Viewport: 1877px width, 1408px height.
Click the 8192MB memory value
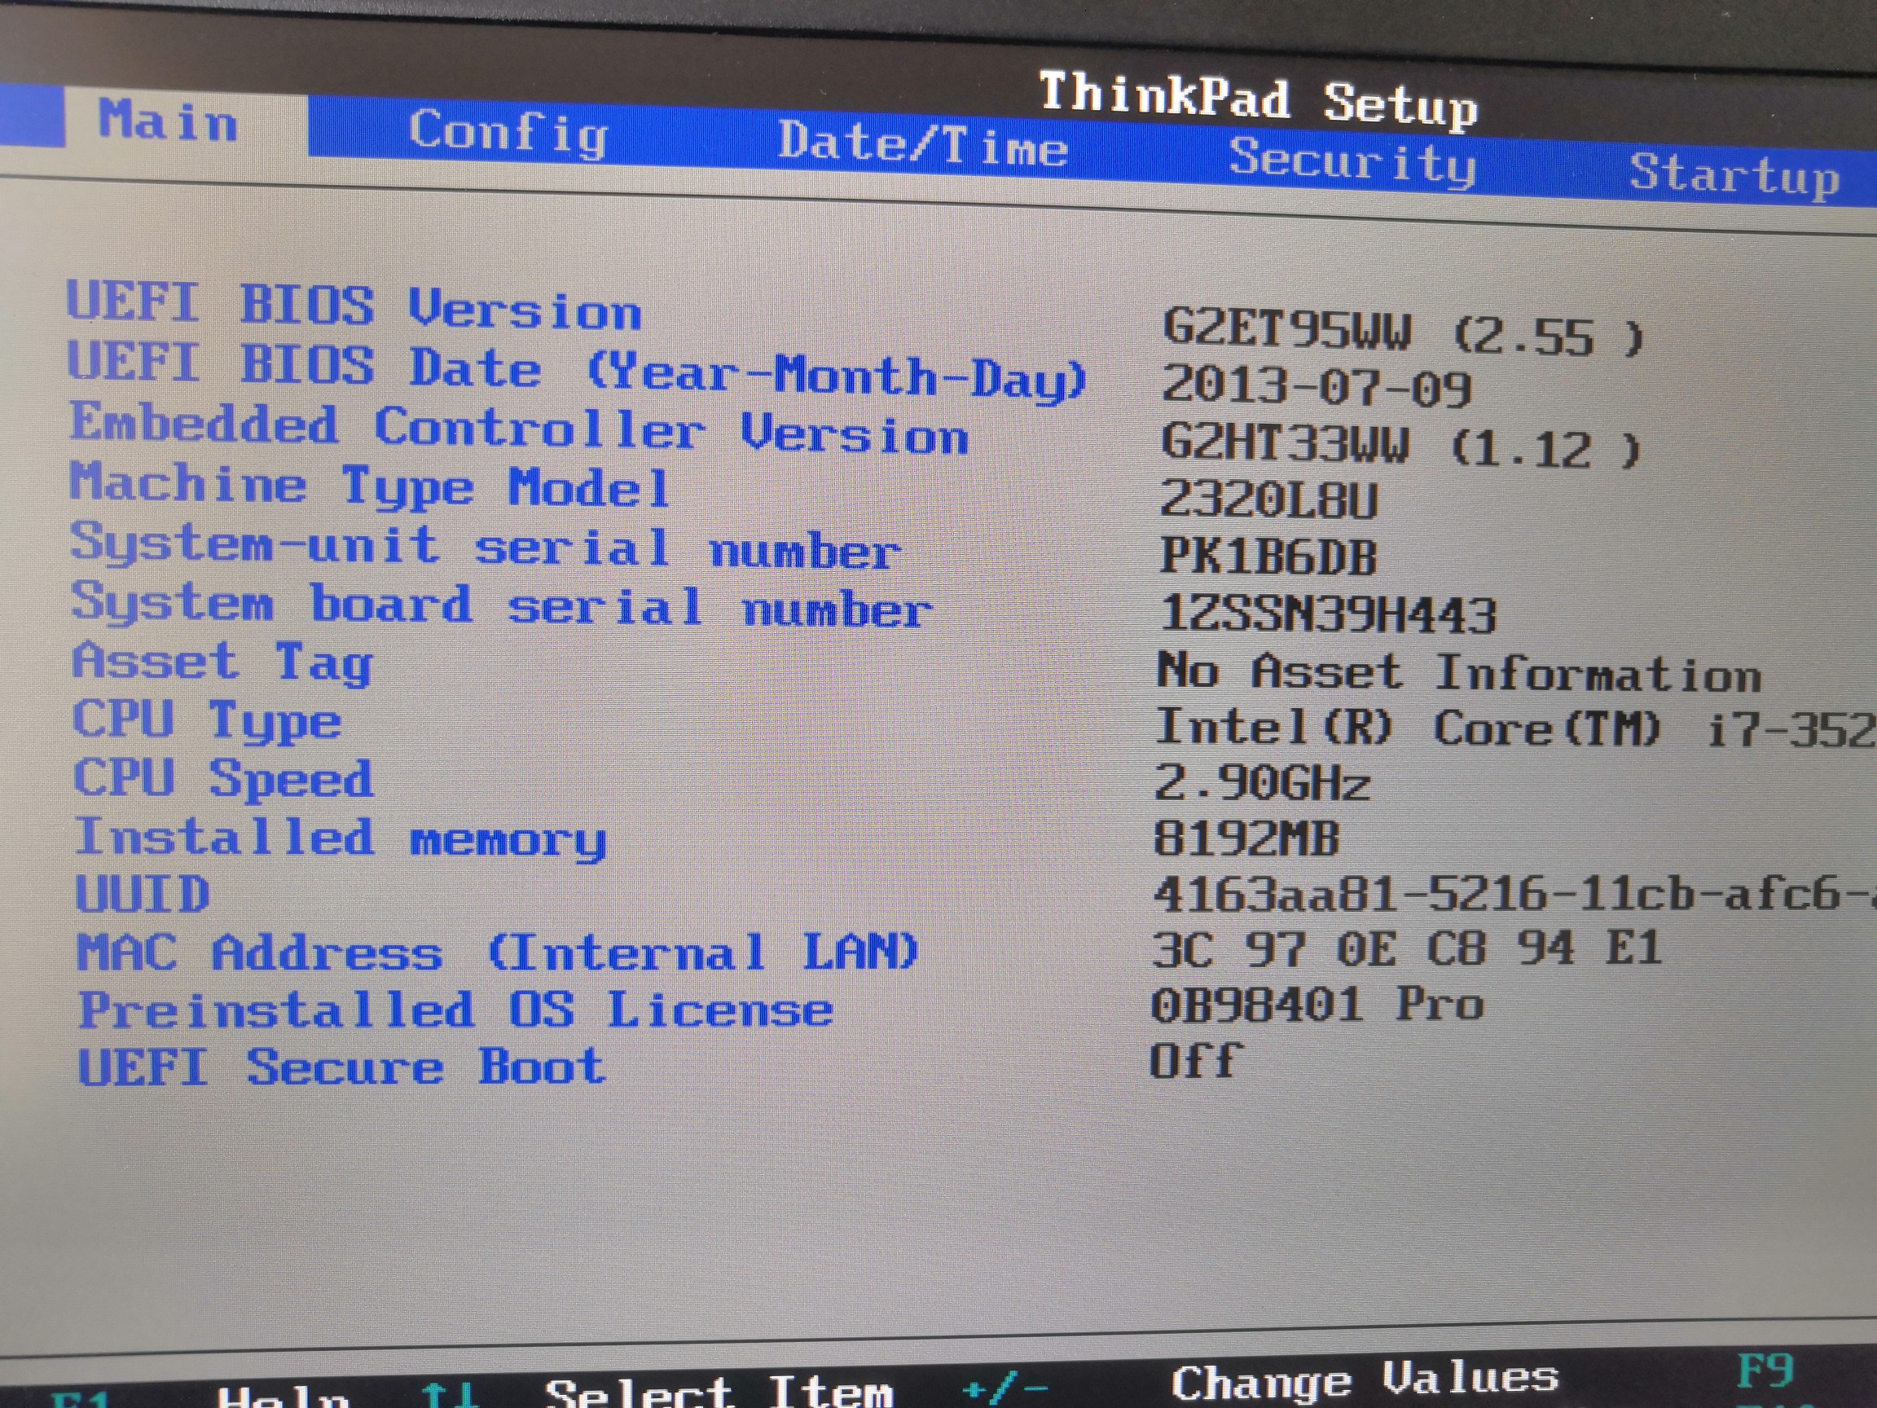pyautogui.click(x=1246, y=838)
